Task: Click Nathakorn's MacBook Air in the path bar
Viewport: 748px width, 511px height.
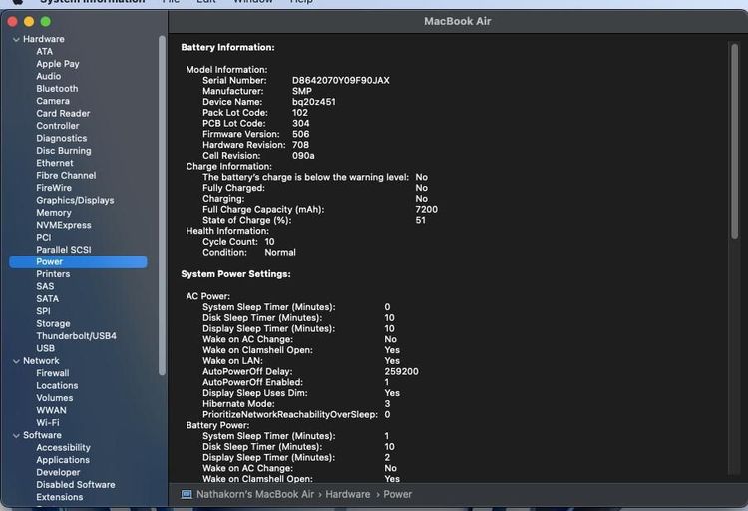Action: coord(254,494)
